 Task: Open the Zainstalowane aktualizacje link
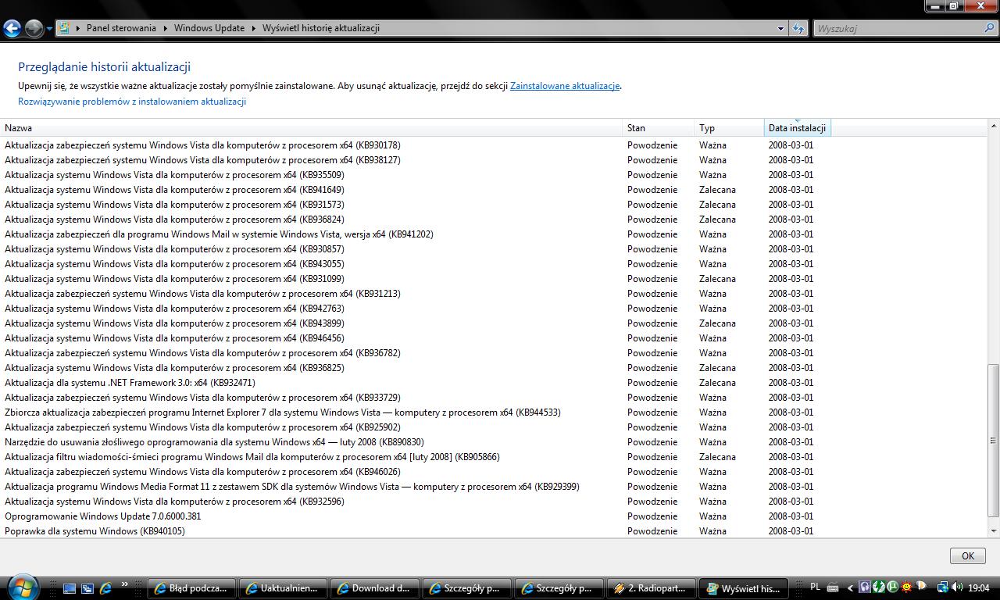click(x=565, y=86)
